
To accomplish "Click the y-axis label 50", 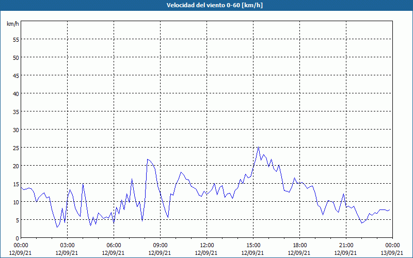I will (16, 57).
